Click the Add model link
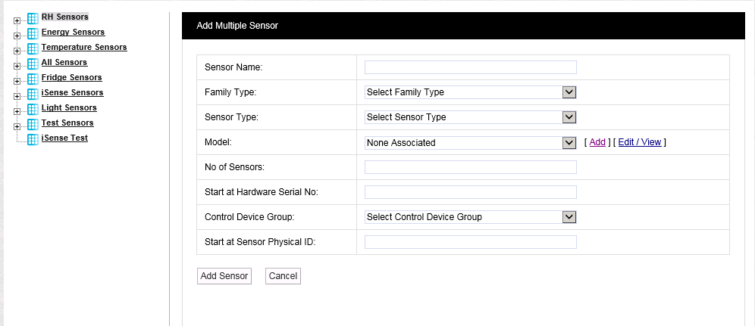Image resolution: width=755 pixels, height=326 pixels. tap(597, 142)
